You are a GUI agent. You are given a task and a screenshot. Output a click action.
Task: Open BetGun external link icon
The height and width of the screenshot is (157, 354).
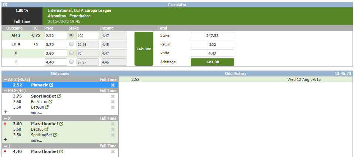47,107
